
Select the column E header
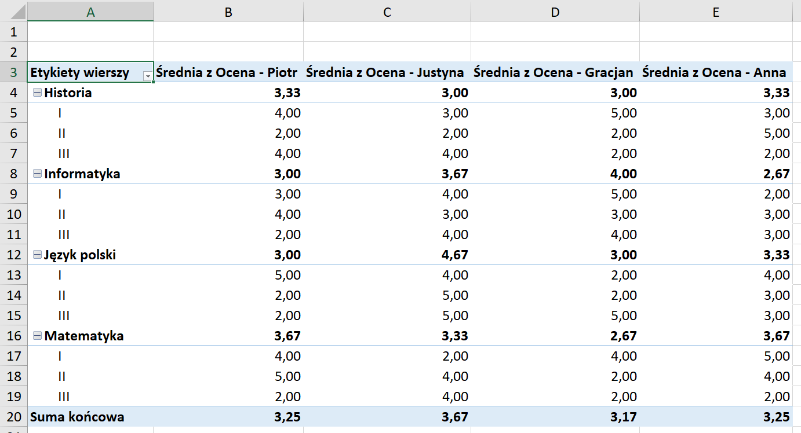pos(715,10)
